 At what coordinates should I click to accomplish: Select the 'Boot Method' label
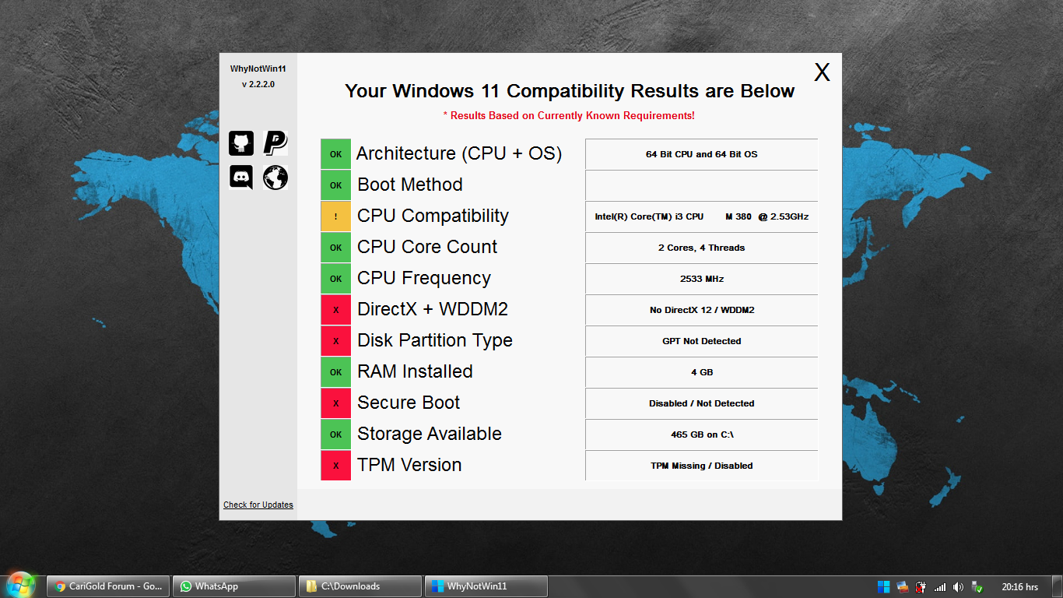pos(410,185)
